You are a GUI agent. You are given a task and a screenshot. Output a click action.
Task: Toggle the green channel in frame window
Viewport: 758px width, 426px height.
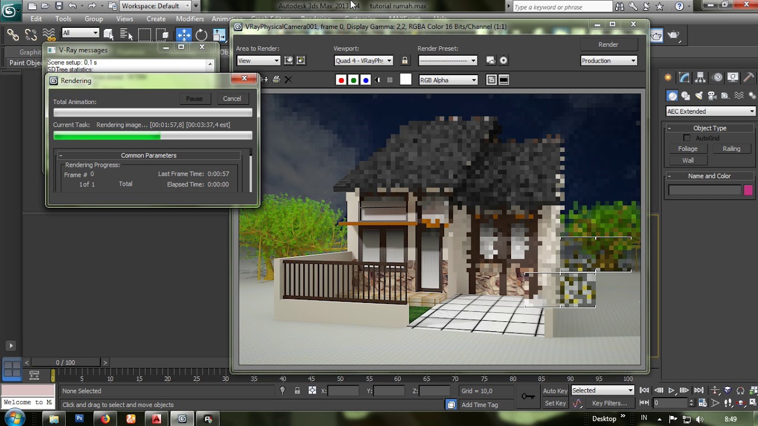354,80
